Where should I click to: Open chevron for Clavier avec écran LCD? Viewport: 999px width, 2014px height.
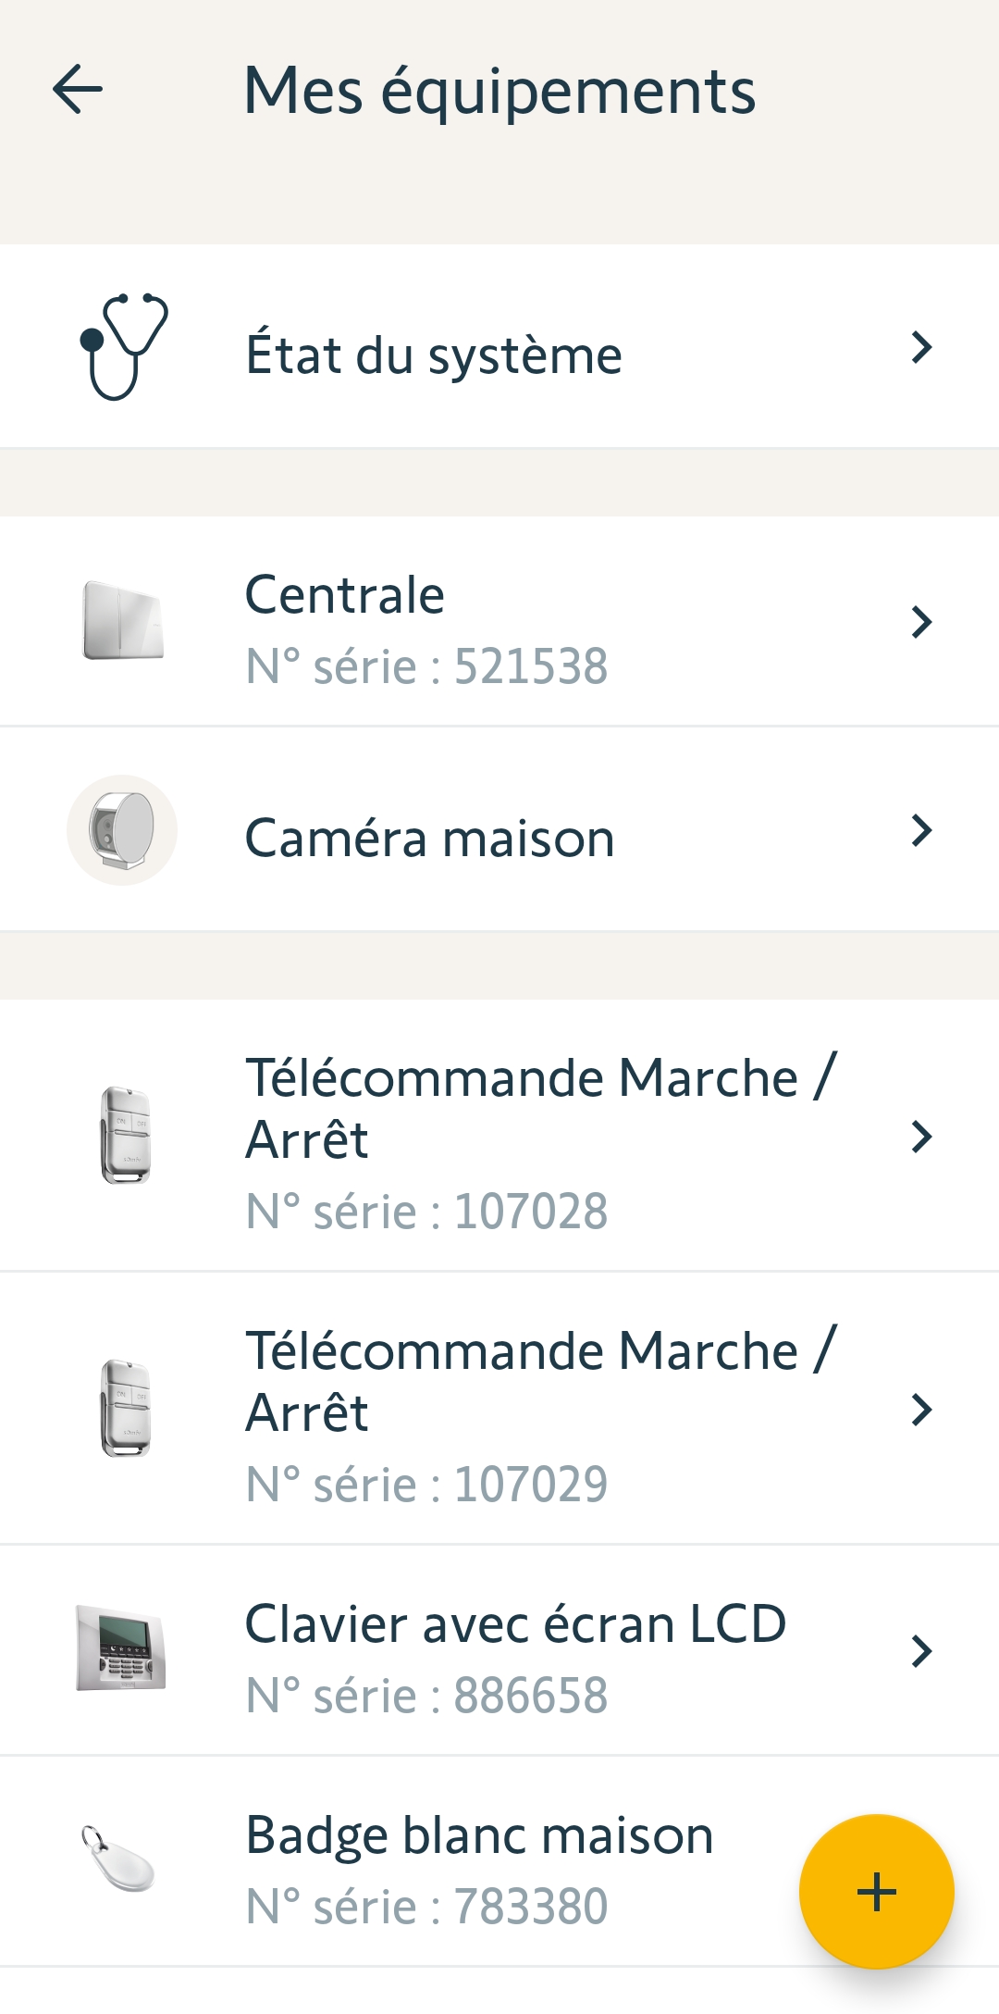click(x=921, y=1650)
